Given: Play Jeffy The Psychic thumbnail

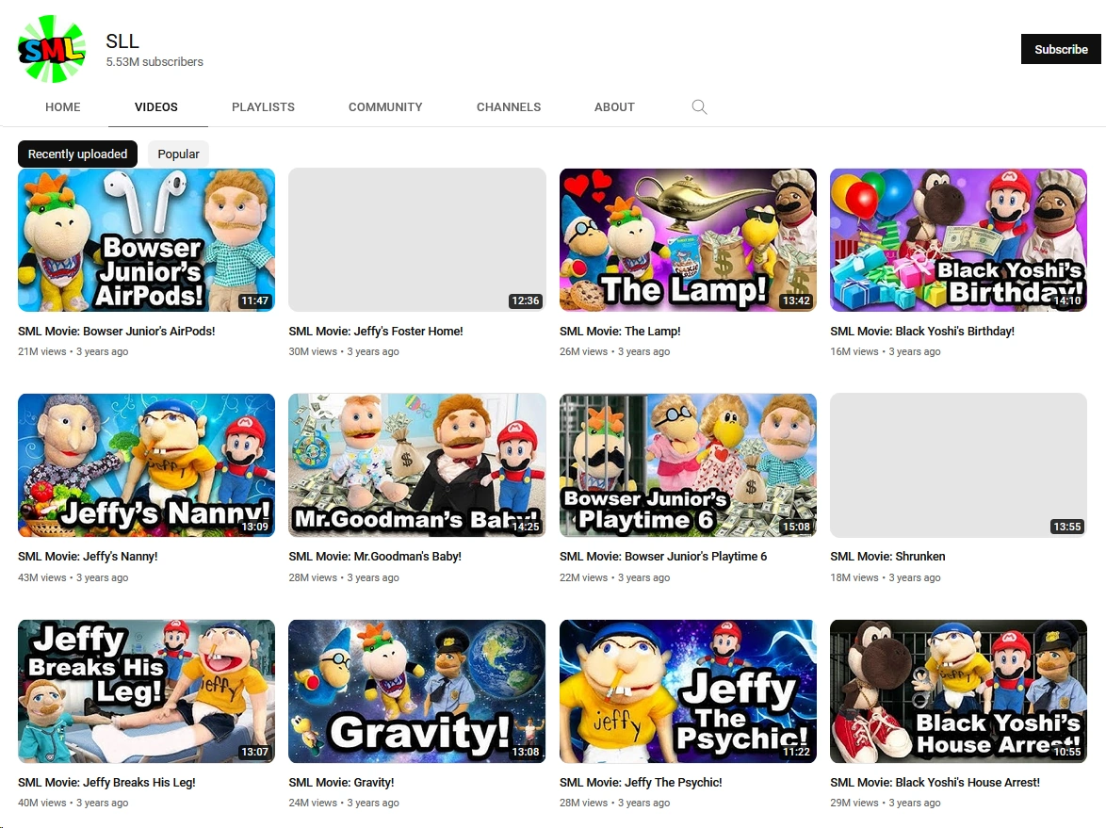Looking at the screenshot, I should point(688,691).
